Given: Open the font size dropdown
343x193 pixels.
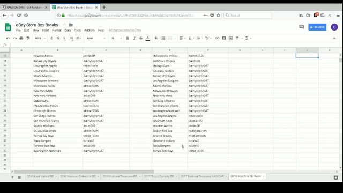Looking at the screenshot, I should click(x=116, y=38).
